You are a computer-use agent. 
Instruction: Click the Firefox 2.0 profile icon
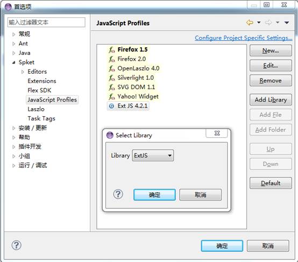coord(112,59)
